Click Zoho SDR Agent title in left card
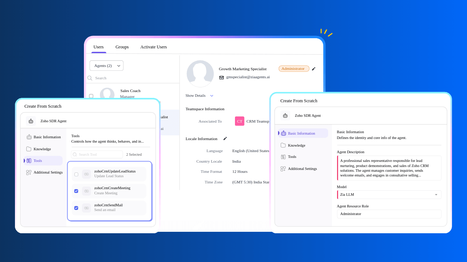This screenshot has width=467, height=262. click(53, 121)
